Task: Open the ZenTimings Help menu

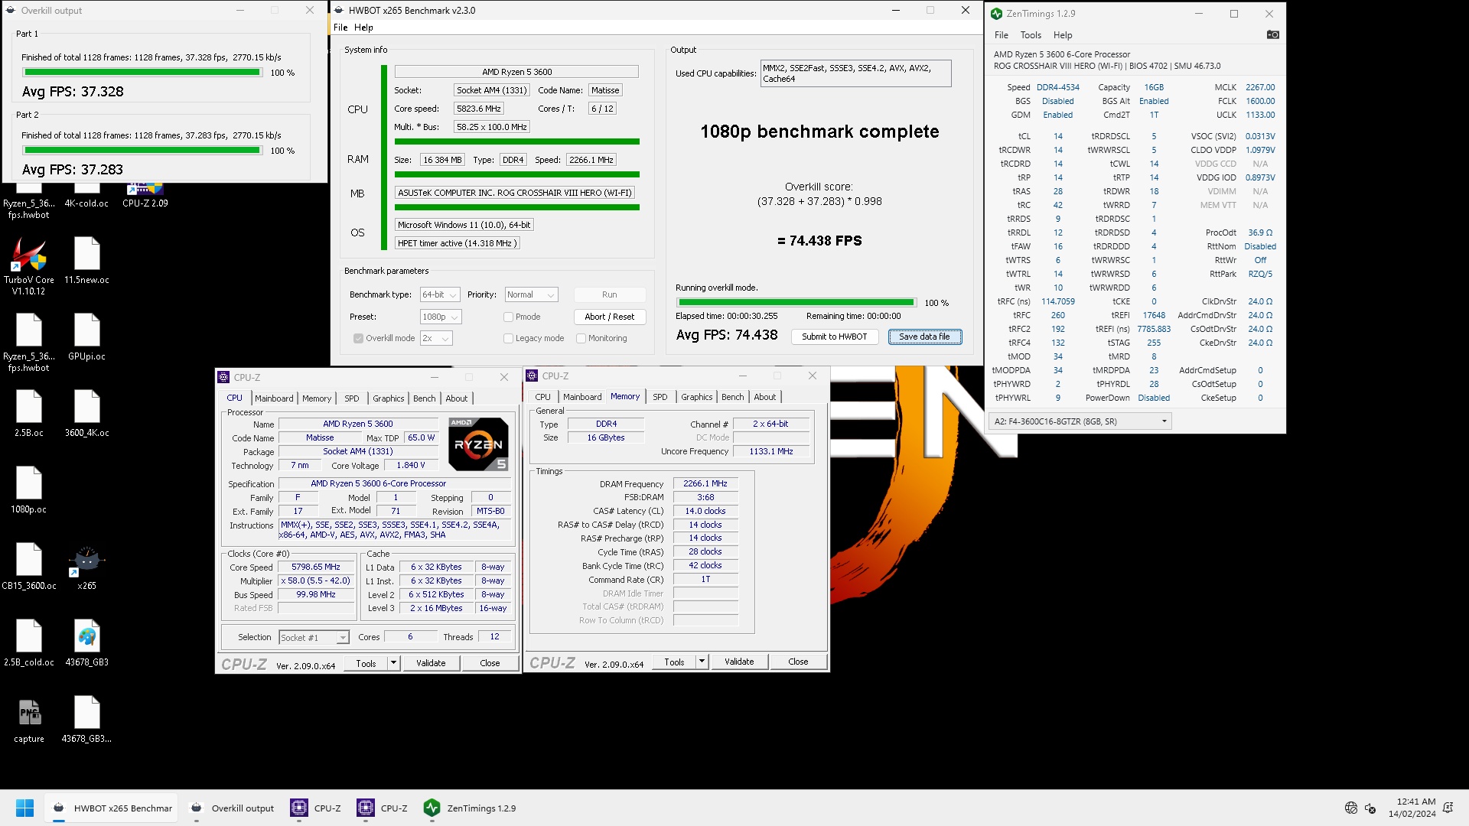Action: pyautogui.click(x=1063, y=35)
